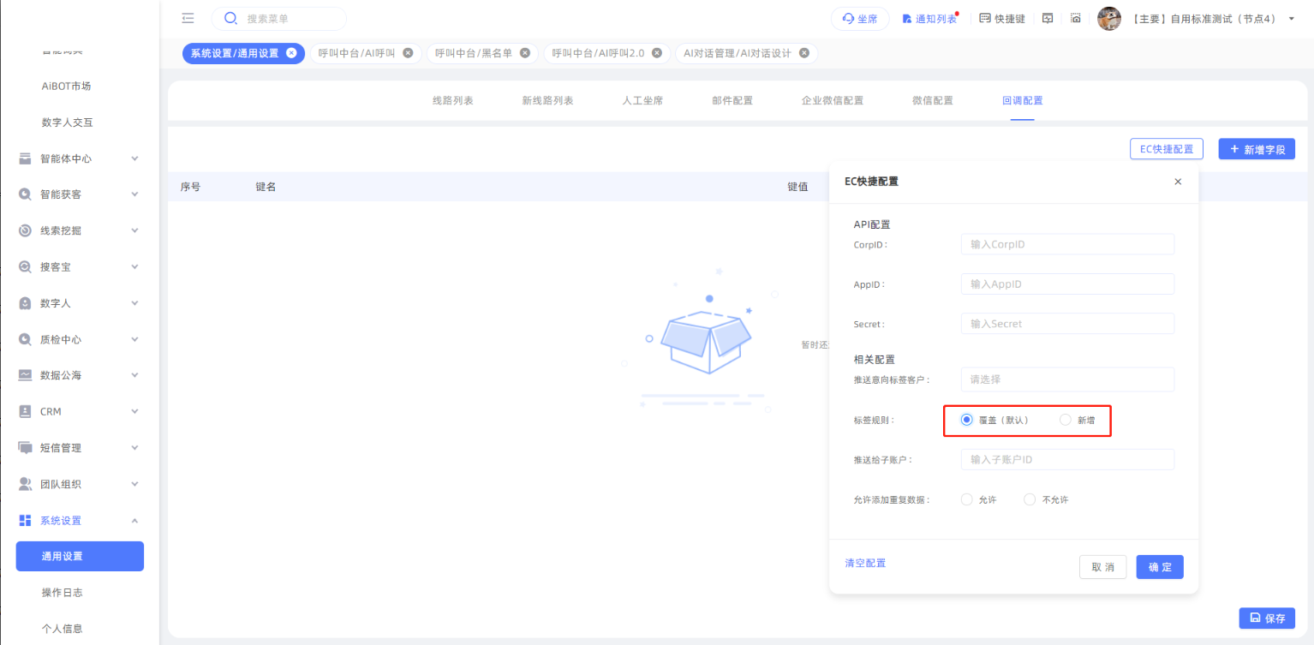Viewport: 1314px width, 645px height.
Task: Open the 坐席 headset button
Action: tap(859, 19)
